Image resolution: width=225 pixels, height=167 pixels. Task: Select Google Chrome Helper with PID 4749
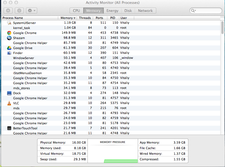(111, 43)
